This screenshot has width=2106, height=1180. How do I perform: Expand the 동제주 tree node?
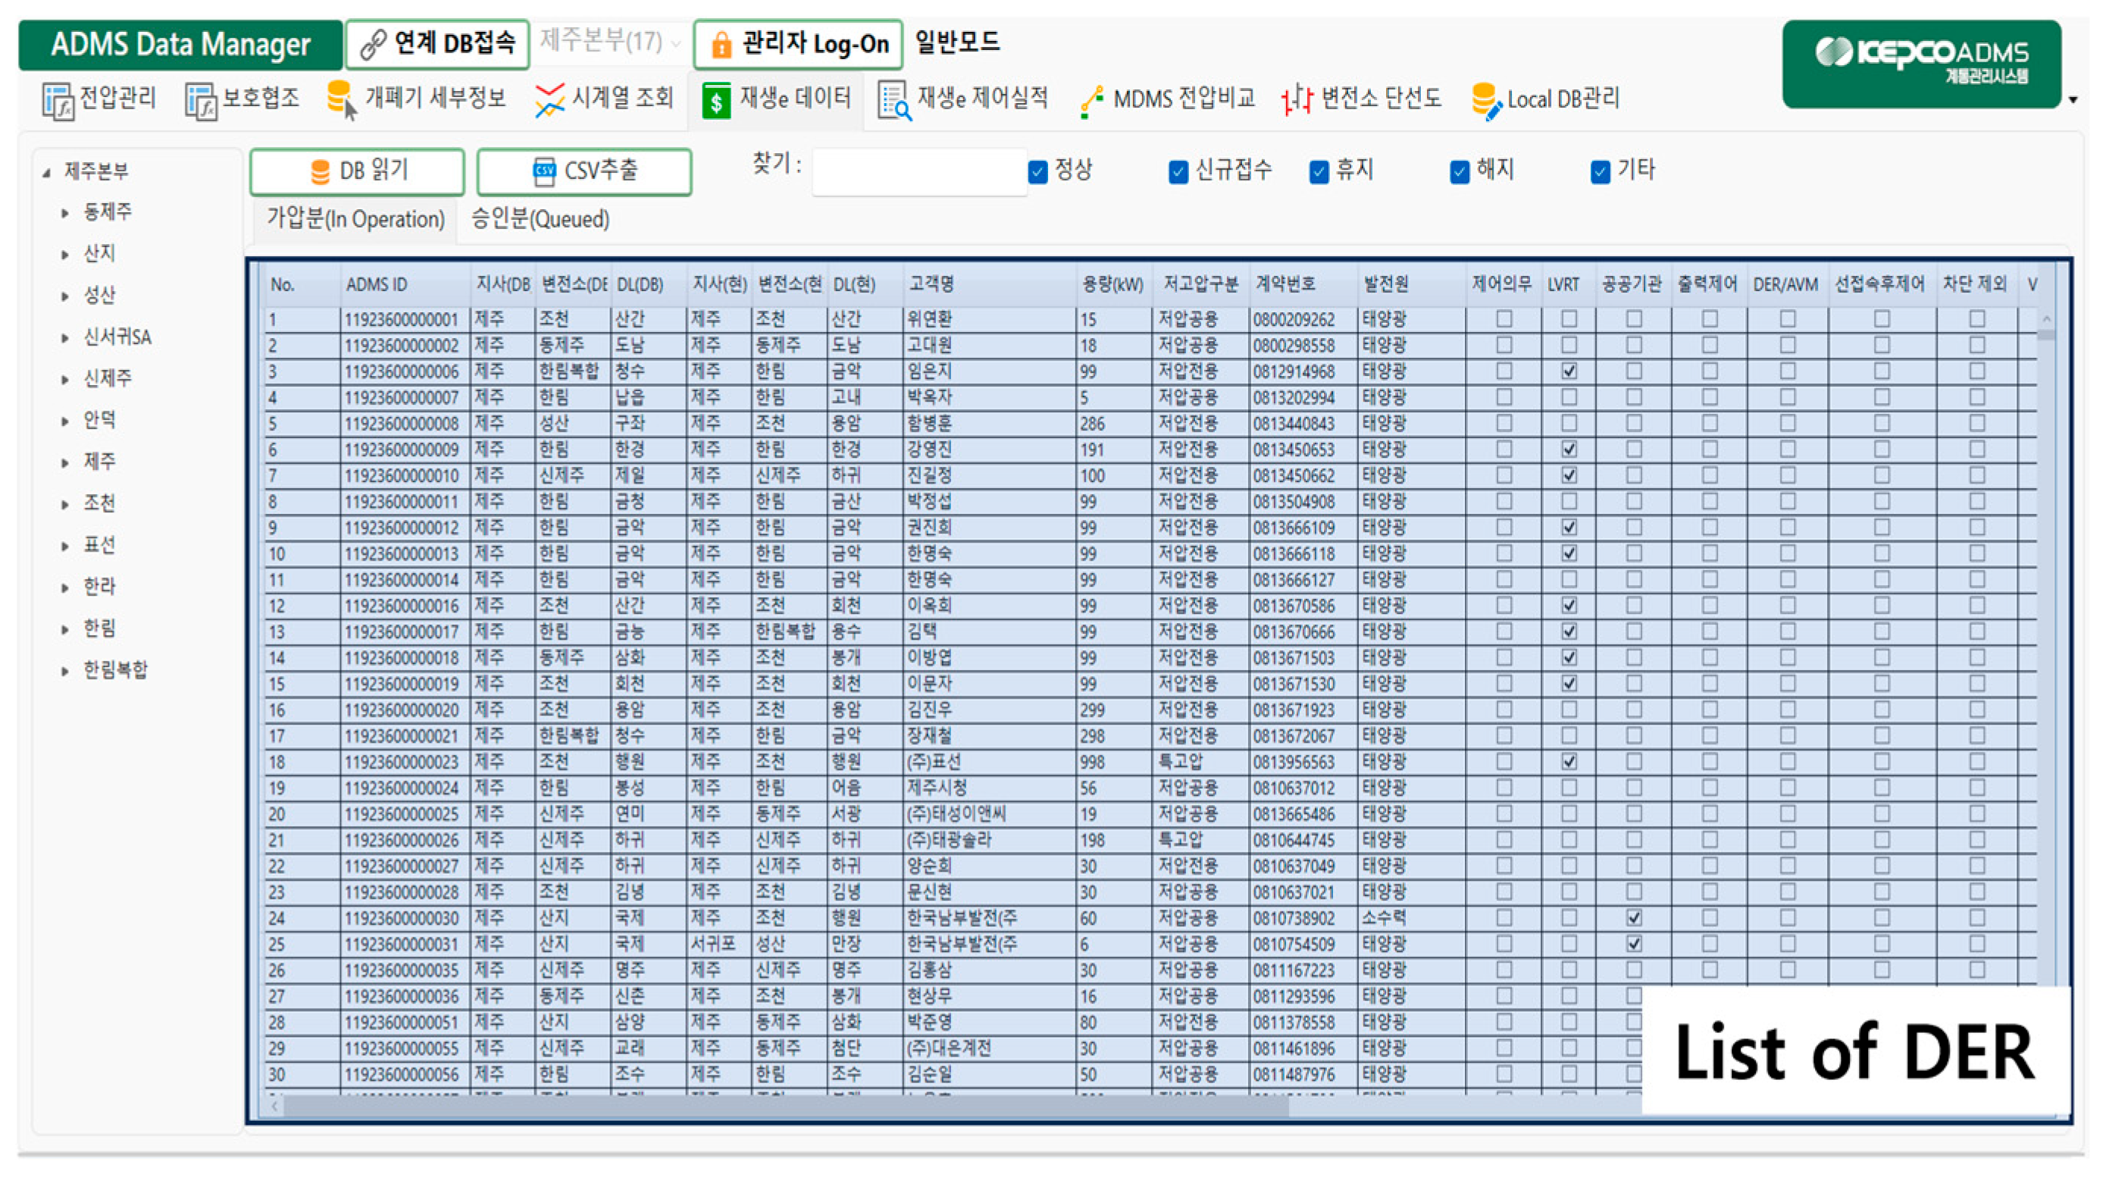[x=64, y=214]
